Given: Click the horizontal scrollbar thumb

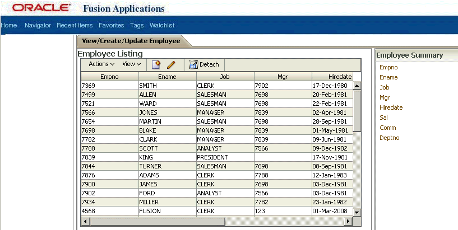Looking at the screenshot, I should 157,222.
